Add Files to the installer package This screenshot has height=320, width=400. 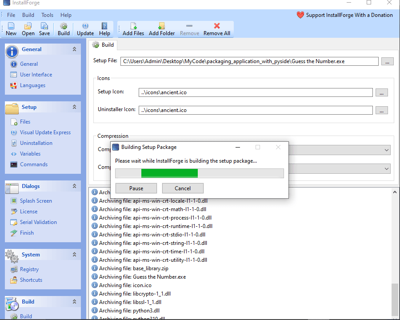(132, 29)
